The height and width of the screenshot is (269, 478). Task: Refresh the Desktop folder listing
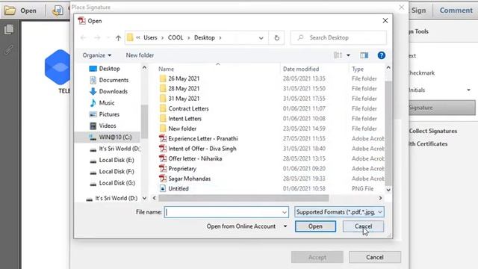[276, 38]
